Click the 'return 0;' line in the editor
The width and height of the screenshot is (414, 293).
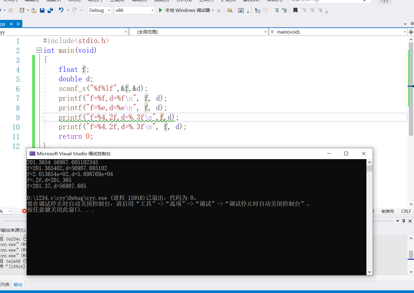[76, 136]
